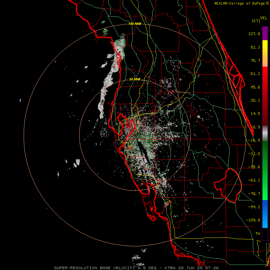Pick the gray near-zero segment of the color bar
The width and height of the screenshot is (270, 270).
click(265, 133)
